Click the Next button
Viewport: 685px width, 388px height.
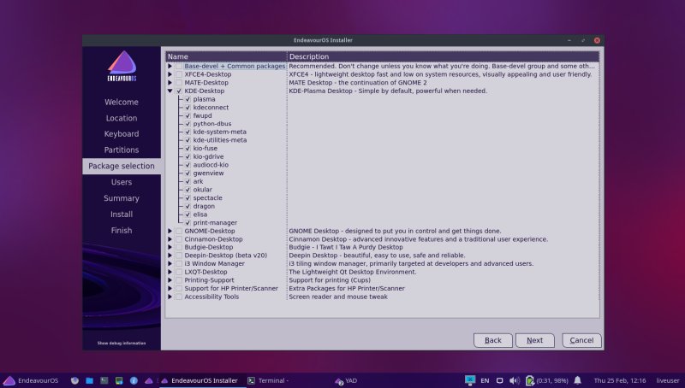click(534, 340)
